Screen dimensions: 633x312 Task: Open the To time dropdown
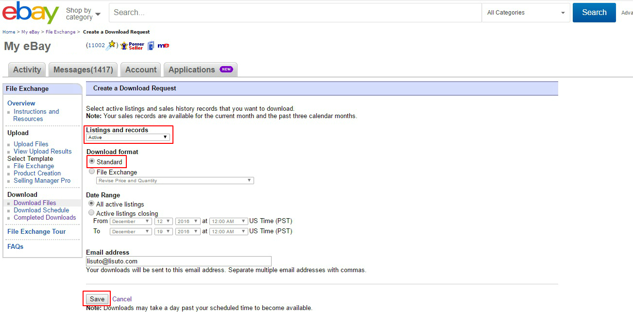[228, 231]
